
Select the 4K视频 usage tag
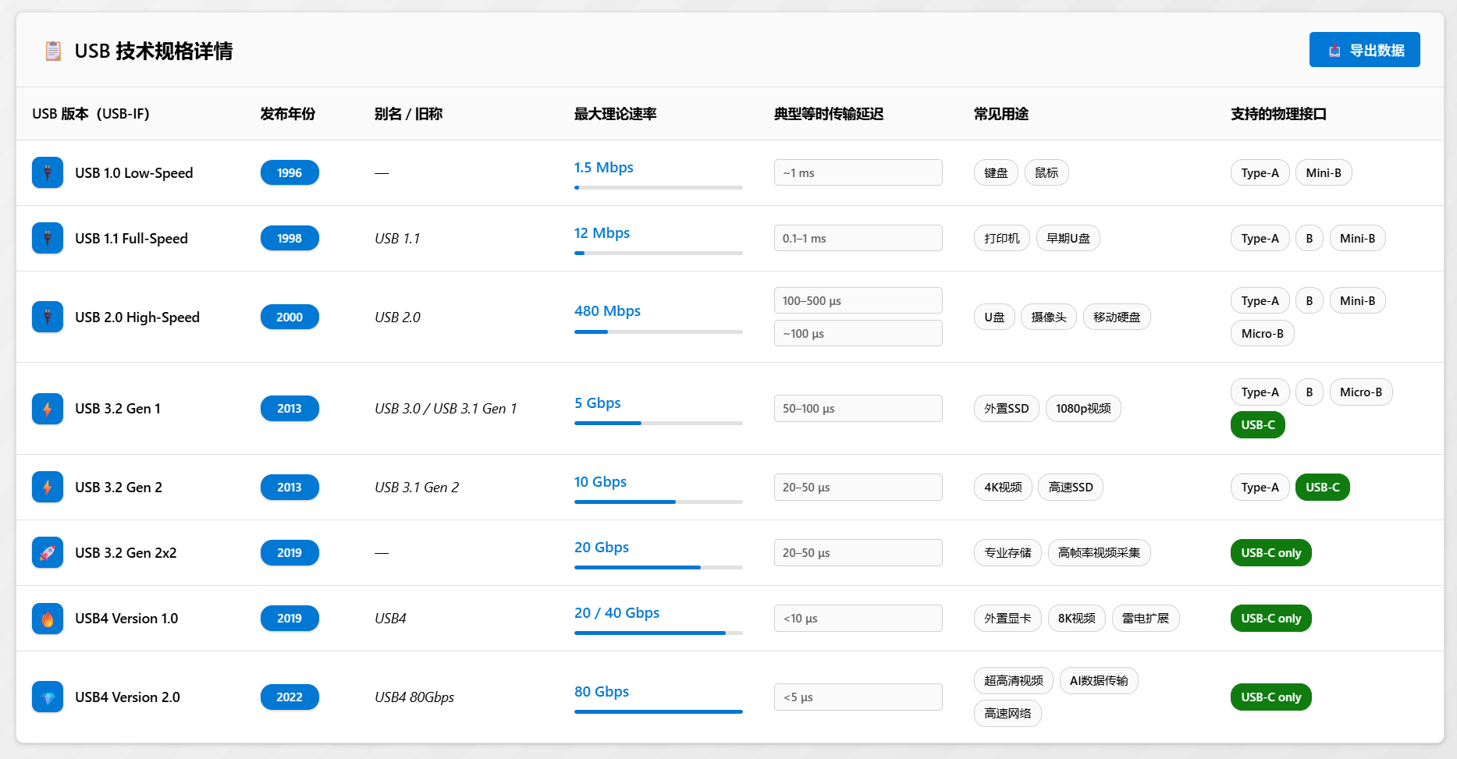[x=1003, y=487]
